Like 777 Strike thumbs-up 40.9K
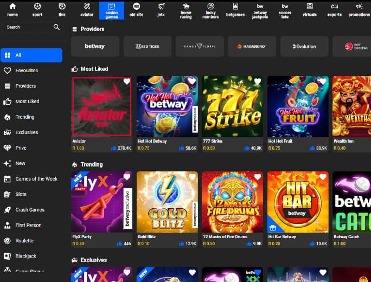This screenshot has height=282, width=371. [247, 149]
